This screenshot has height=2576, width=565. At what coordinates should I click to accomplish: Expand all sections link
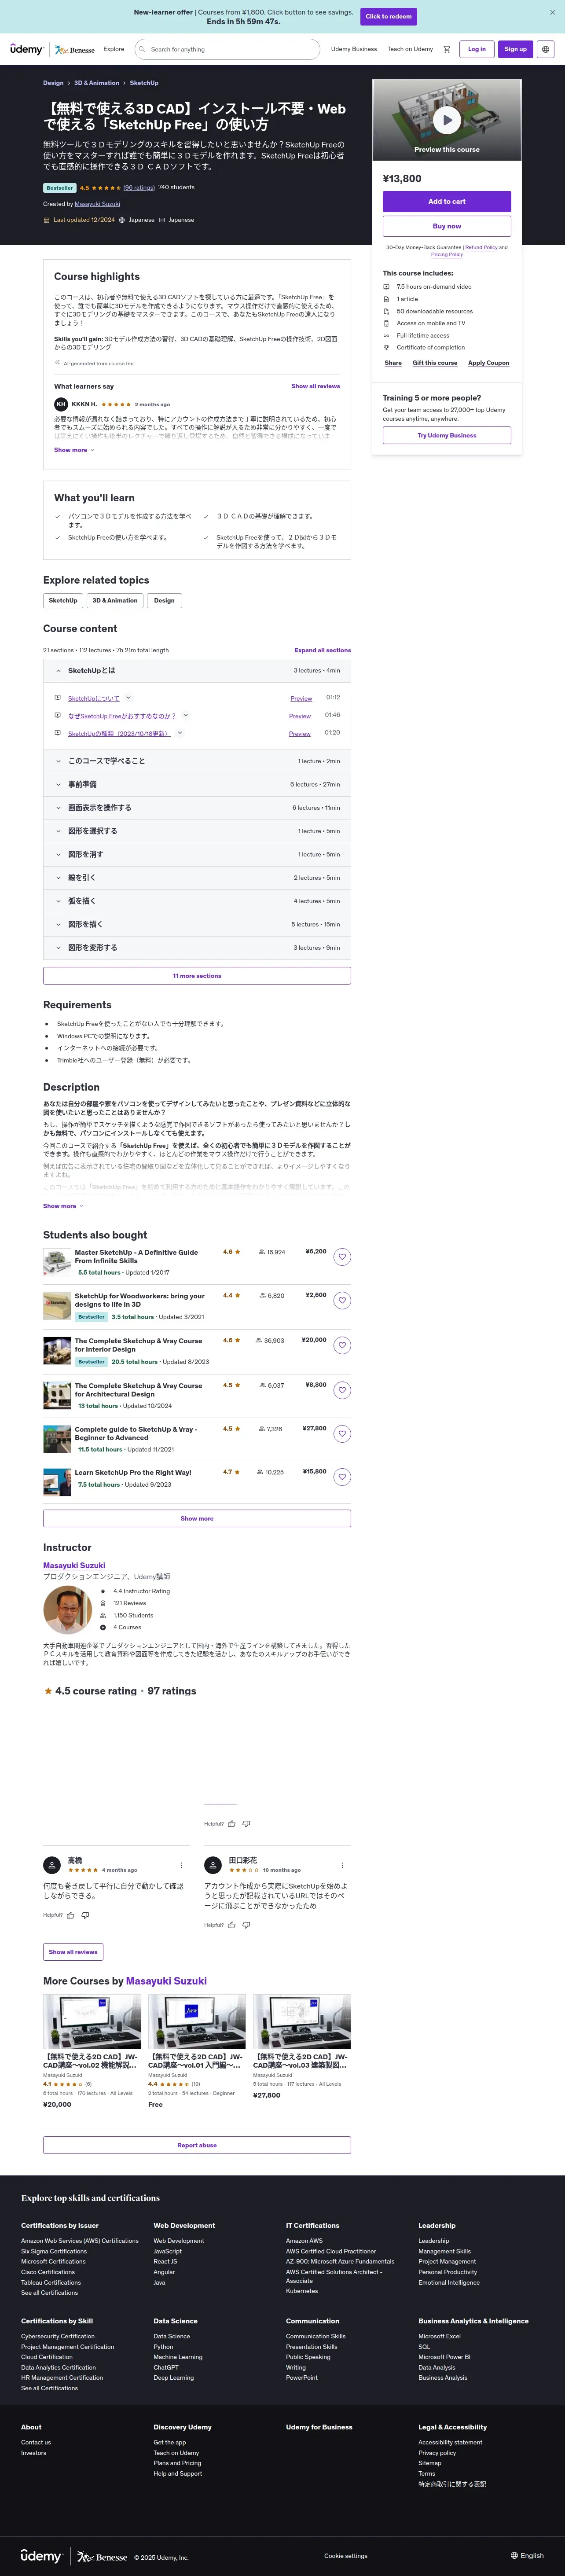coord(323,650)
